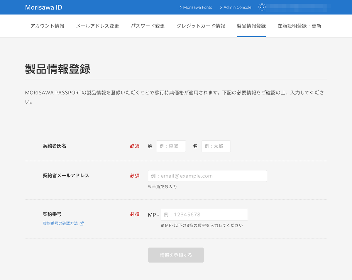Click the 契約者メールアドレス field label
The image size is (352, 280).
66,176
